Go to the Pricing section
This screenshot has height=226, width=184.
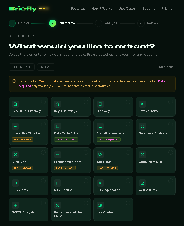point(167,8)
